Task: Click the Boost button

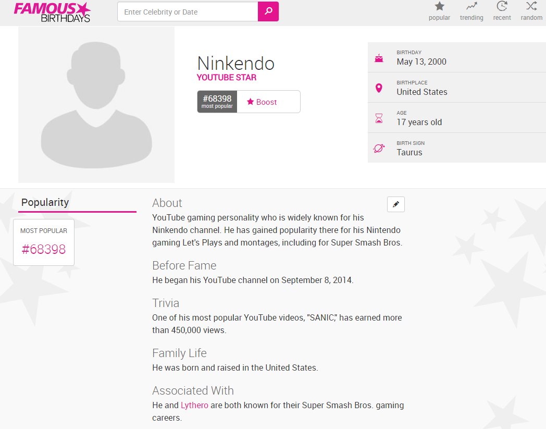Action: (x=268, y=102)
